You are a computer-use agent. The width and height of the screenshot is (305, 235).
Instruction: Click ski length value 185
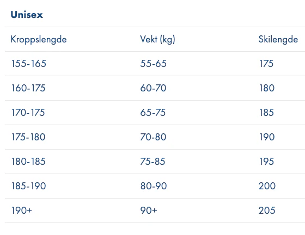pyautogui.click(x=266, y=113)
